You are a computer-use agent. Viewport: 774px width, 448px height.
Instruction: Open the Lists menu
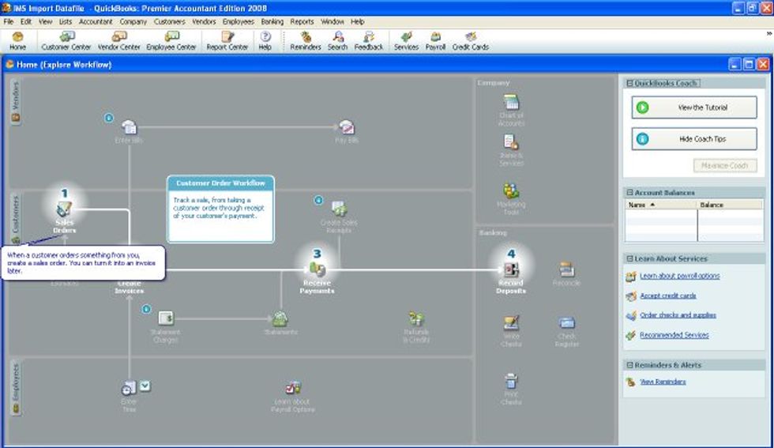click(65, 22)
